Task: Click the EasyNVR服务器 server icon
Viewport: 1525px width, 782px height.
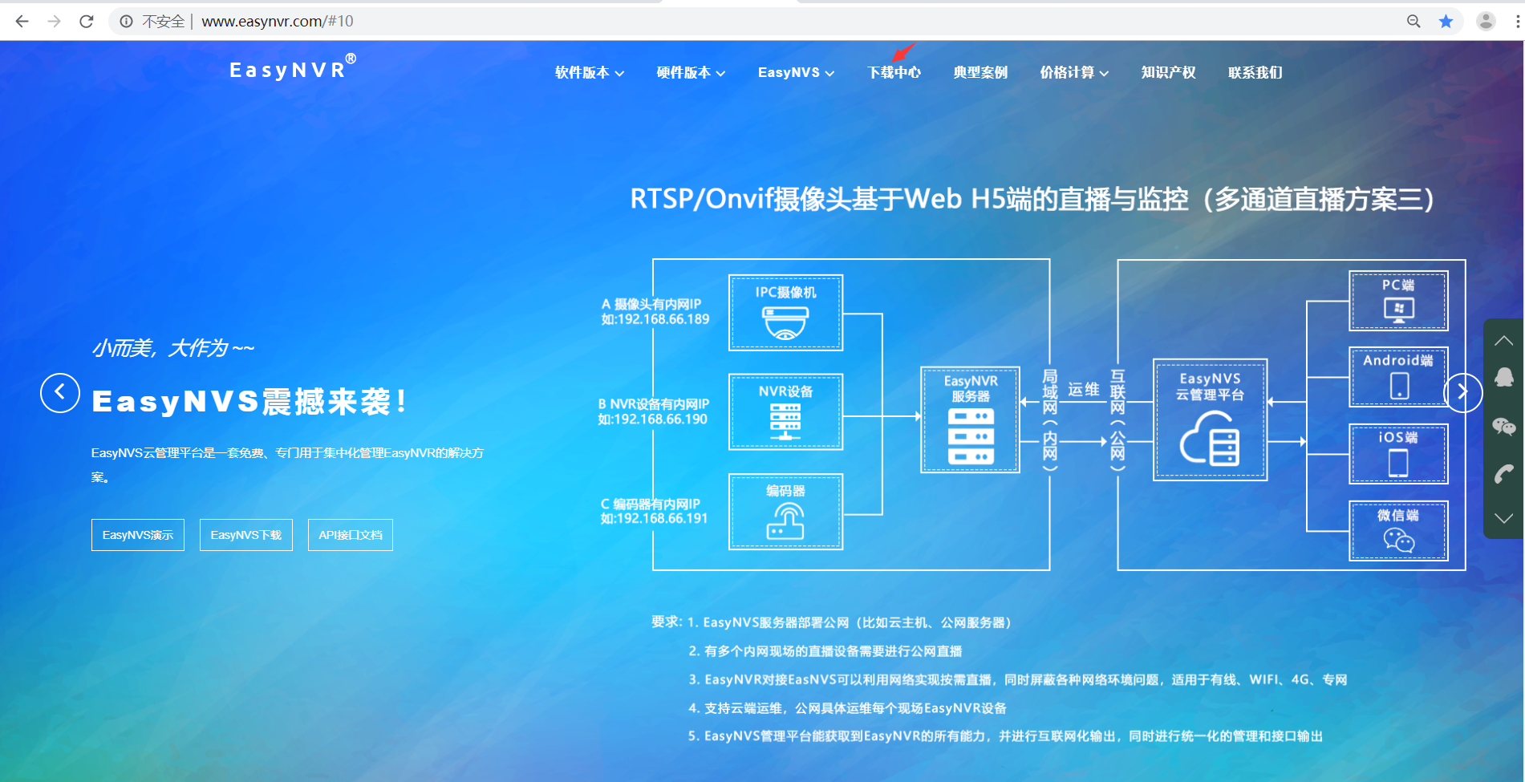Action: (x=971, y=437)
